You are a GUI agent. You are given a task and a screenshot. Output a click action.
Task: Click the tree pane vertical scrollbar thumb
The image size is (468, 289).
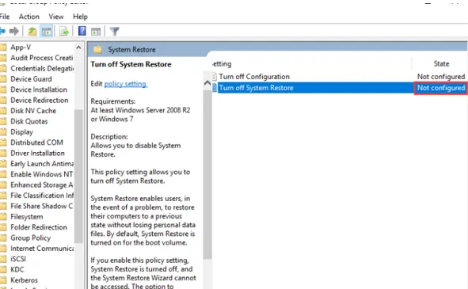tap(78, 176)
